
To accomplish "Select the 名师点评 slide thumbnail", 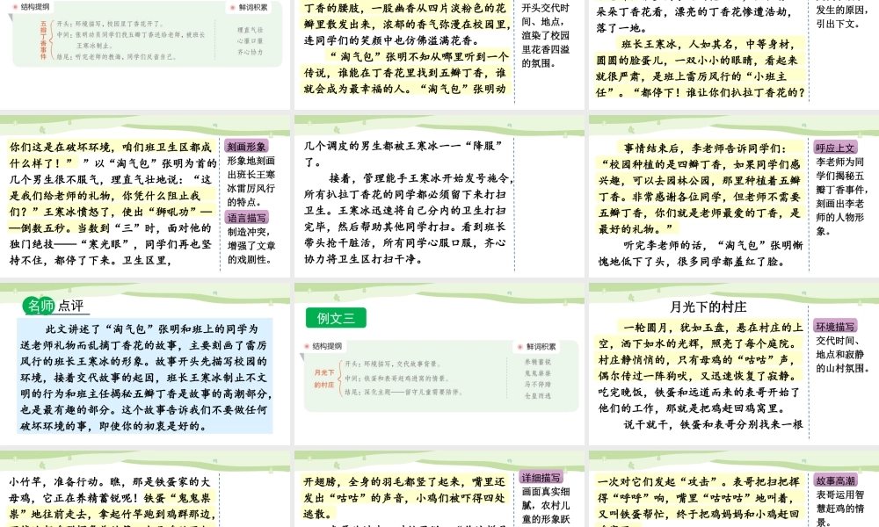I will coord(145,364).
